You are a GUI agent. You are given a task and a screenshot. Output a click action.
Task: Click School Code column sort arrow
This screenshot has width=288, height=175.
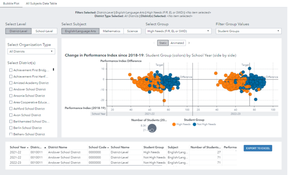[108, 147]
